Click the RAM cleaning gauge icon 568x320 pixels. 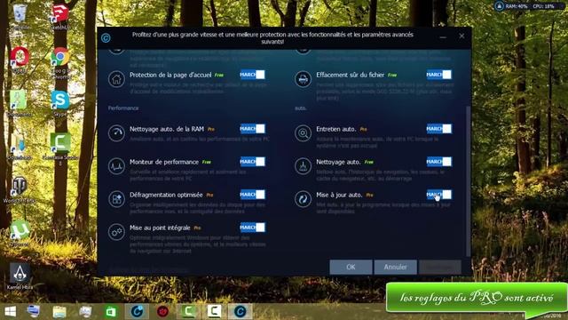pos(116,133)
